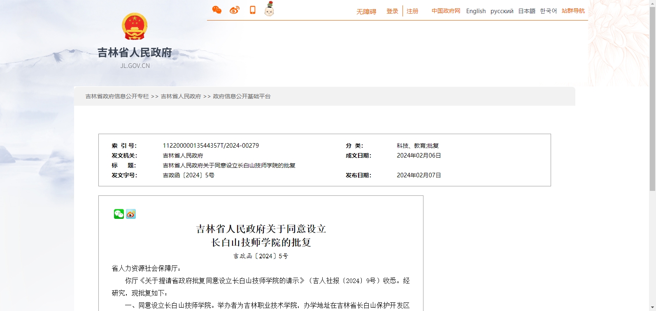Open 政府信息公开基础平台 breadcrumb link

coord(242,96)
